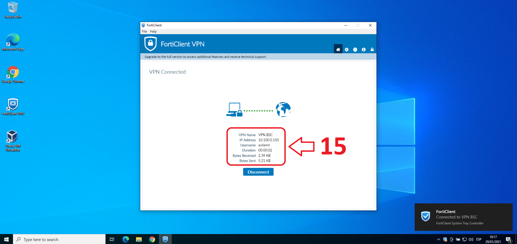Open File Explorer from taskbar
517x244 pixels.
(x=139, y=239)
